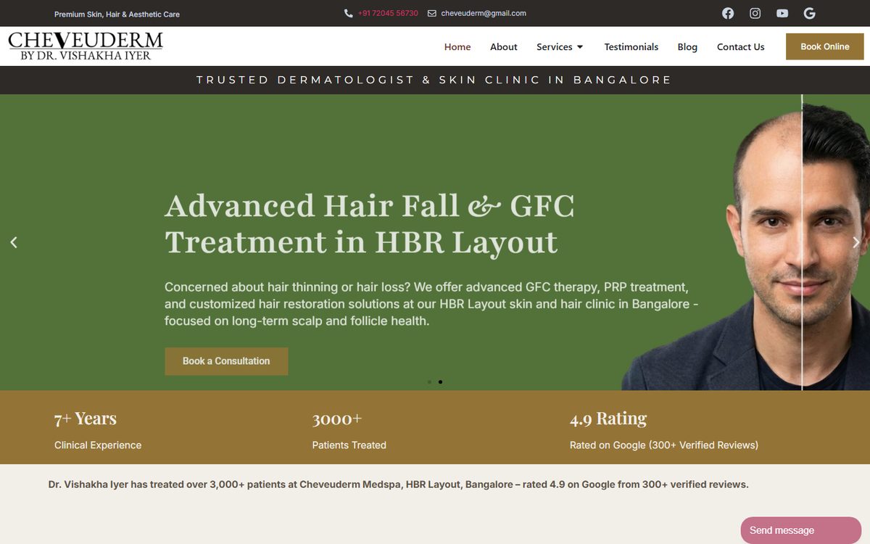This screenshot has width=870, height=544.
Task: Click the cheveuderm@gmail.com email link
Action: pyautogui.click(x=484, y=13)
